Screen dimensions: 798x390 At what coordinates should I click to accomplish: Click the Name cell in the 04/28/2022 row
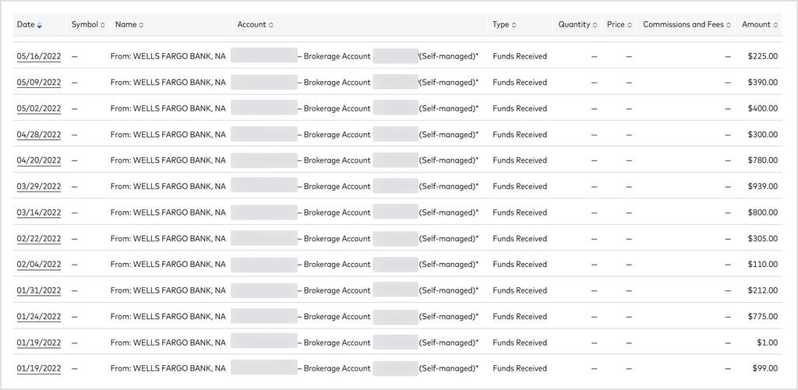168,135
